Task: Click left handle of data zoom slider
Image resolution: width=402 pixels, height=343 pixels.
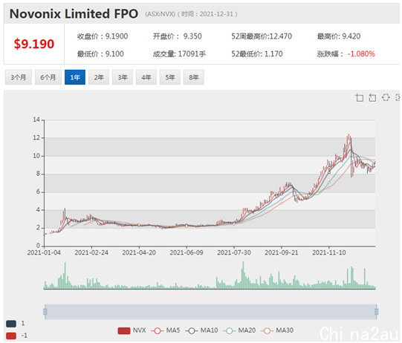Action: (x=45, y=312)
